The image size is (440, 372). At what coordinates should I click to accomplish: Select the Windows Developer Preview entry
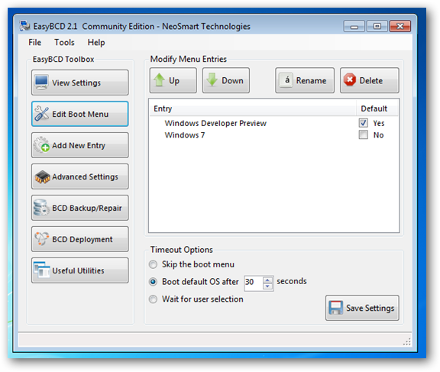click(x=215, y=123)
